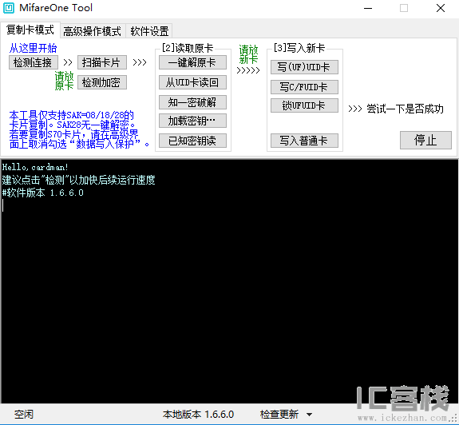
Task: Click 写(UF)UID卡 button
Action: [x=304, y=67]
